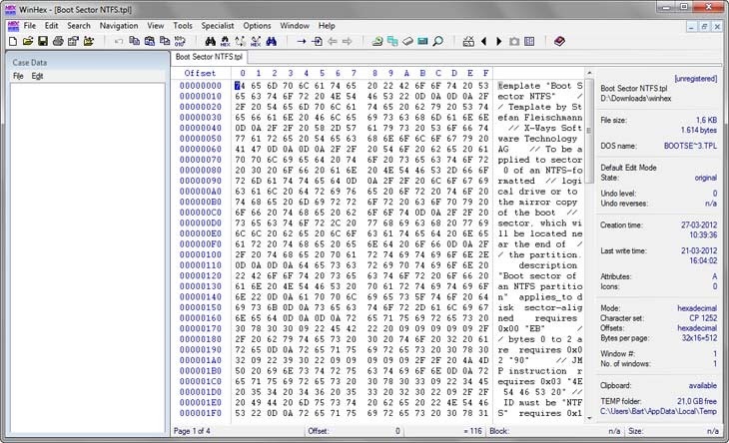Continue search with the blue binoculars icon
The height and width of the screenshot is (443, 729).
click(x=271, y=41)
